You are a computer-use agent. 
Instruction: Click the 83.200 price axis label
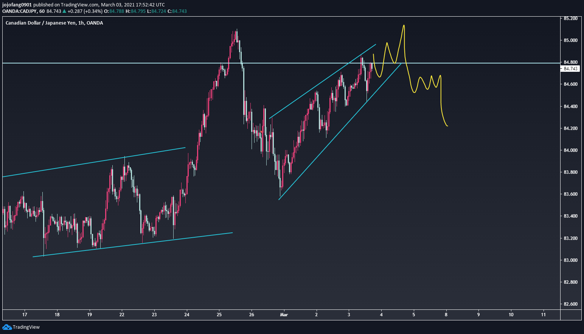click(570, 238)
